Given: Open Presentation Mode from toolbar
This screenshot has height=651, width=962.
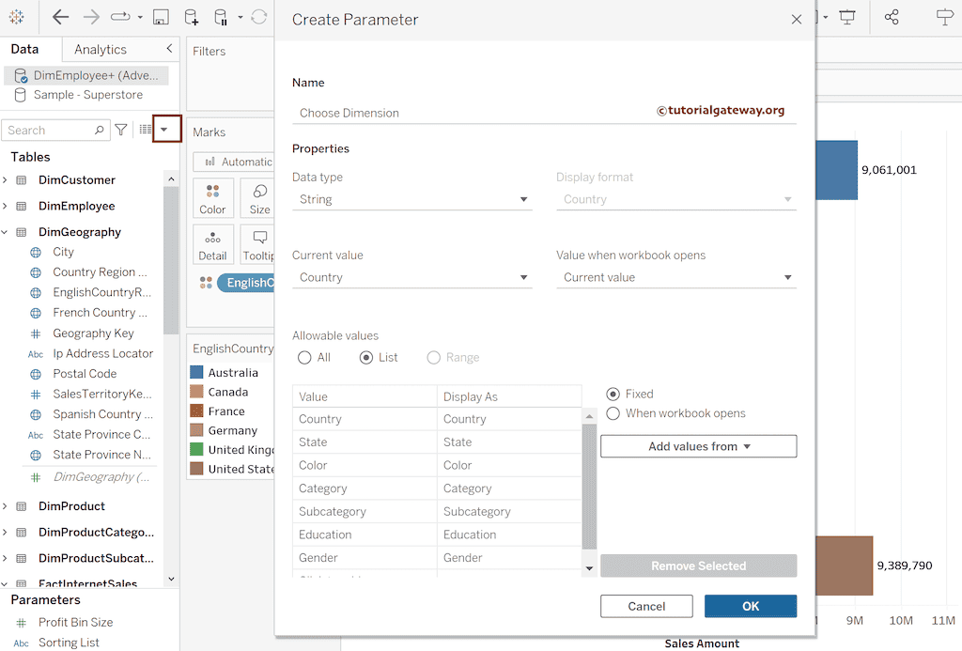Looking at the screenshot, I should (x=847, y=17).
